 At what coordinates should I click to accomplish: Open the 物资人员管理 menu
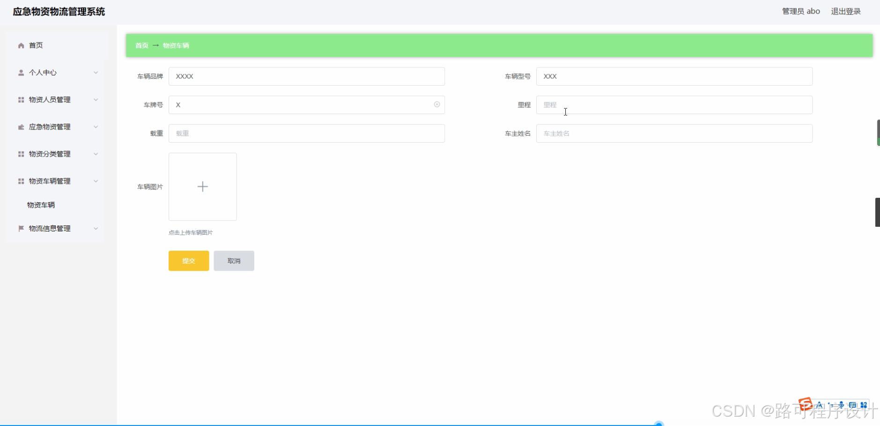(x=55, y=100)
